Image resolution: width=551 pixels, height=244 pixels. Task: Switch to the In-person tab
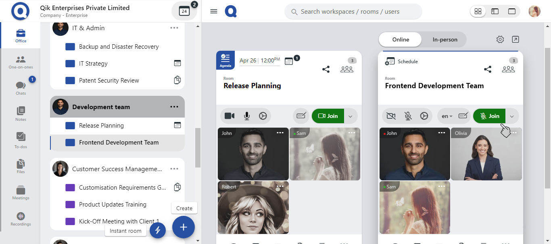tap(445, 39)
